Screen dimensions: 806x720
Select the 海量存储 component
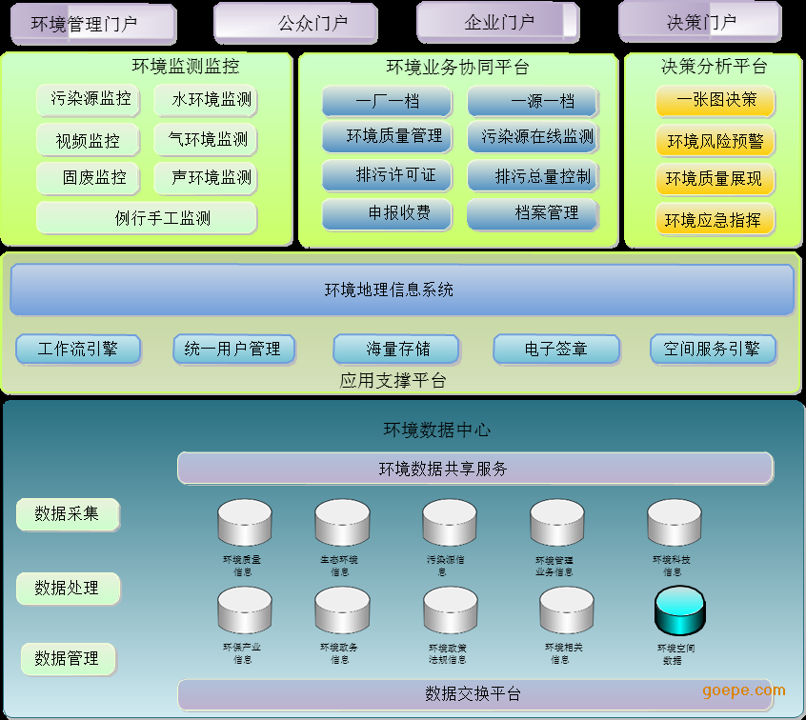(395, 350)
